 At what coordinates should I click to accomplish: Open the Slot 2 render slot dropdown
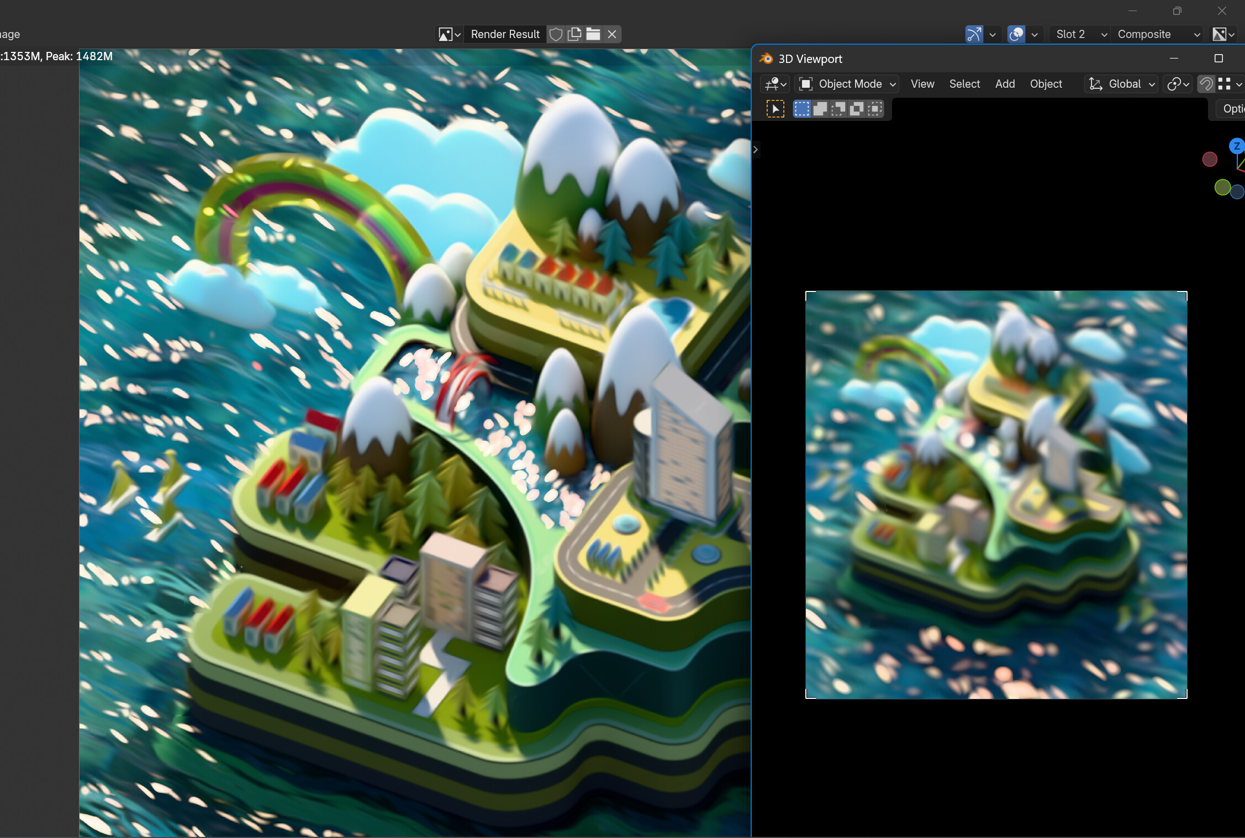point(1080,34)
